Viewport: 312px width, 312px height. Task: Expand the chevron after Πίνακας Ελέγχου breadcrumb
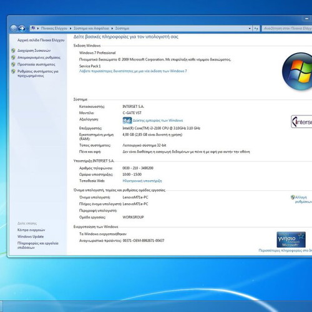pos(71,28)
